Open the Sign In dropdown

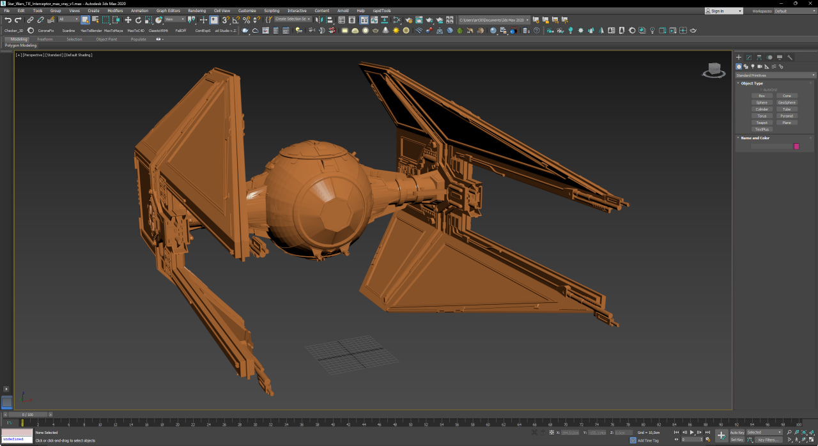723,11
